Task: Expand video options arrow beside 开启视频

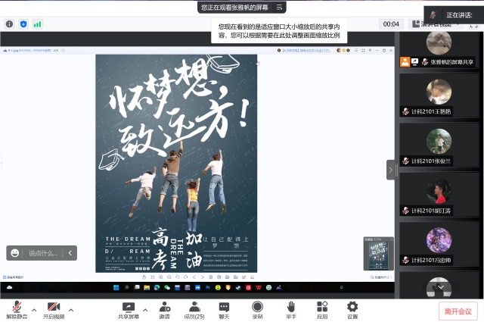Action: [71, 310]
